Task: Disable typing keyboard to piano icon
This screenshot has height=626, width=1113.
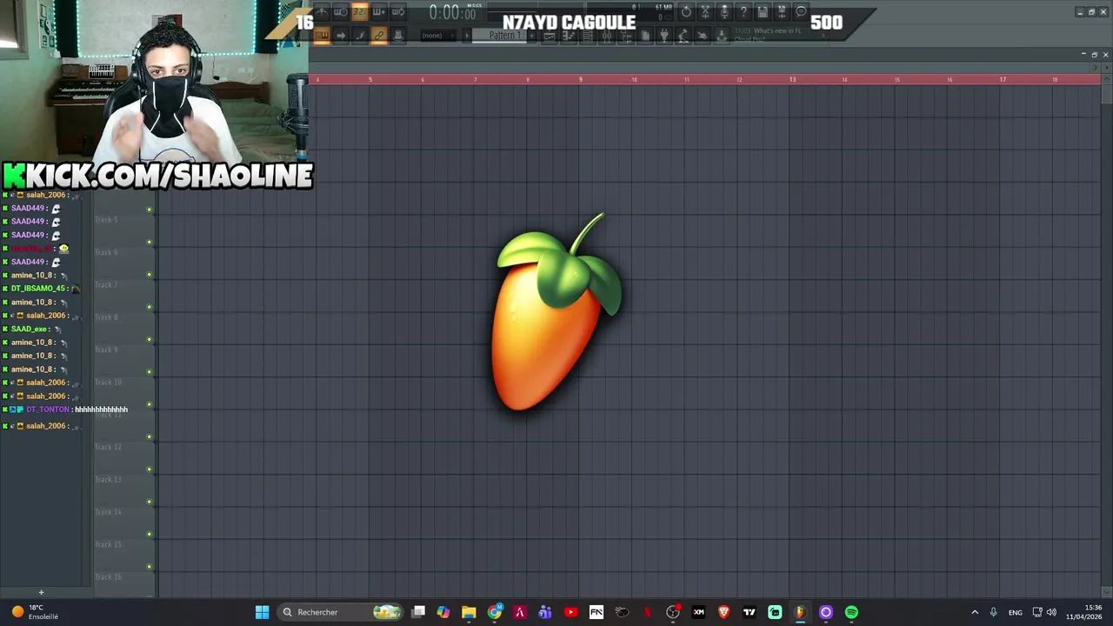Action: tap(322, 36)
